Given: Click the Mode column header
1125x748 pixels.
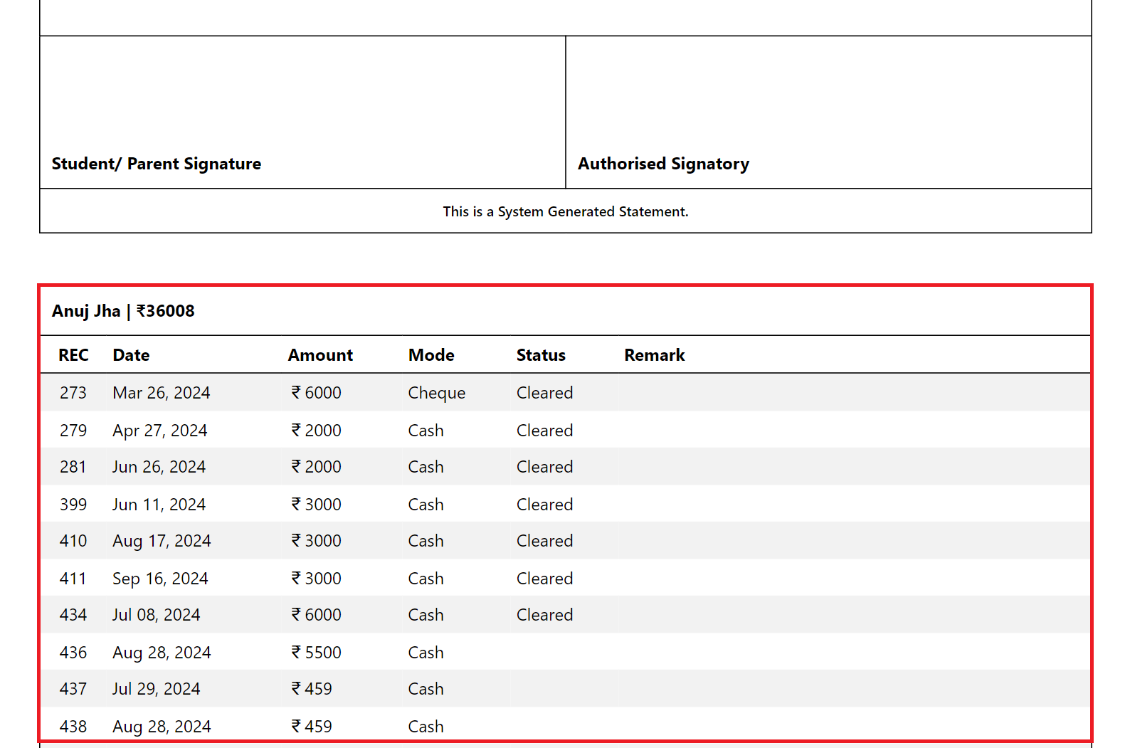Looking at the screenshot, I should click(431, 355).
